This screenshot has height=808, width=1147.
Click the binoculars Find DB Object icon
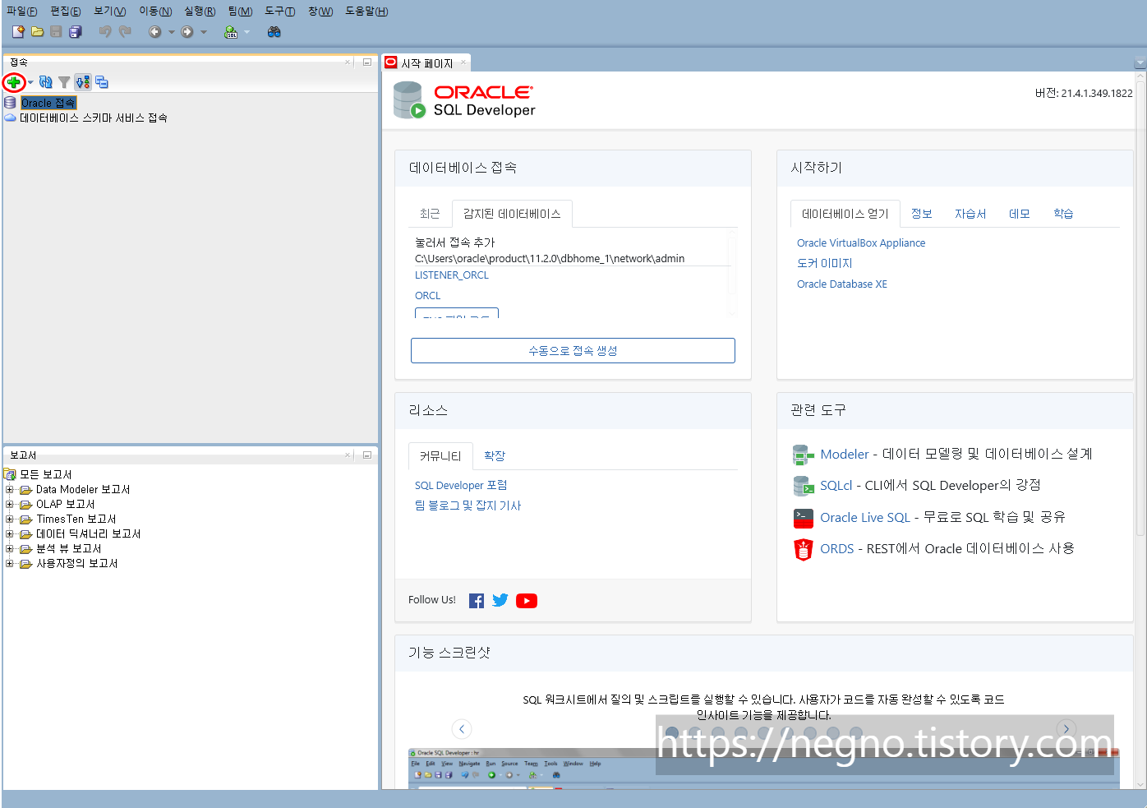[274, 32]
